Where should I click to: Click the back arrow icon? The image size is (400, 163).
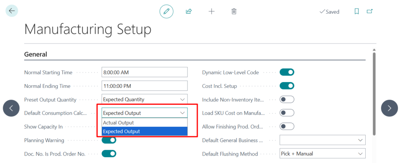pyautogui.click(x=11, y=11)
